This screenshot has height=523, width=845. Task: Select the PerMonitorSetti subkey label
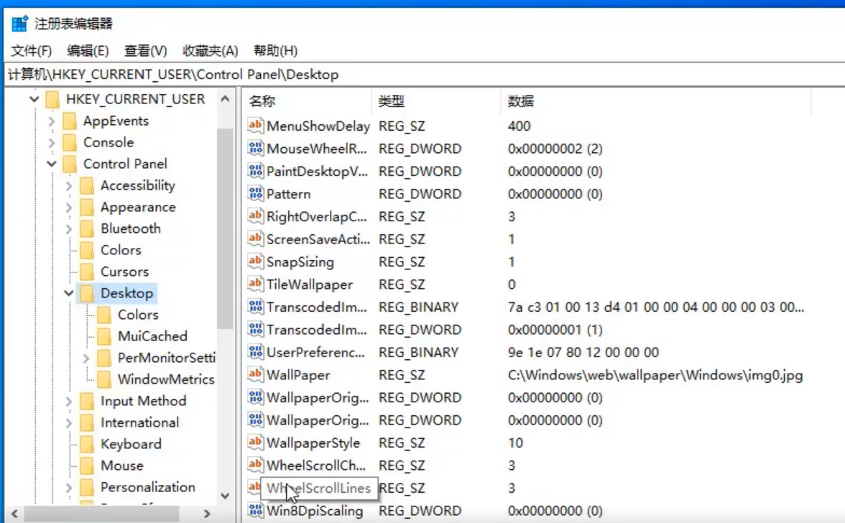(x=166, y=358)
